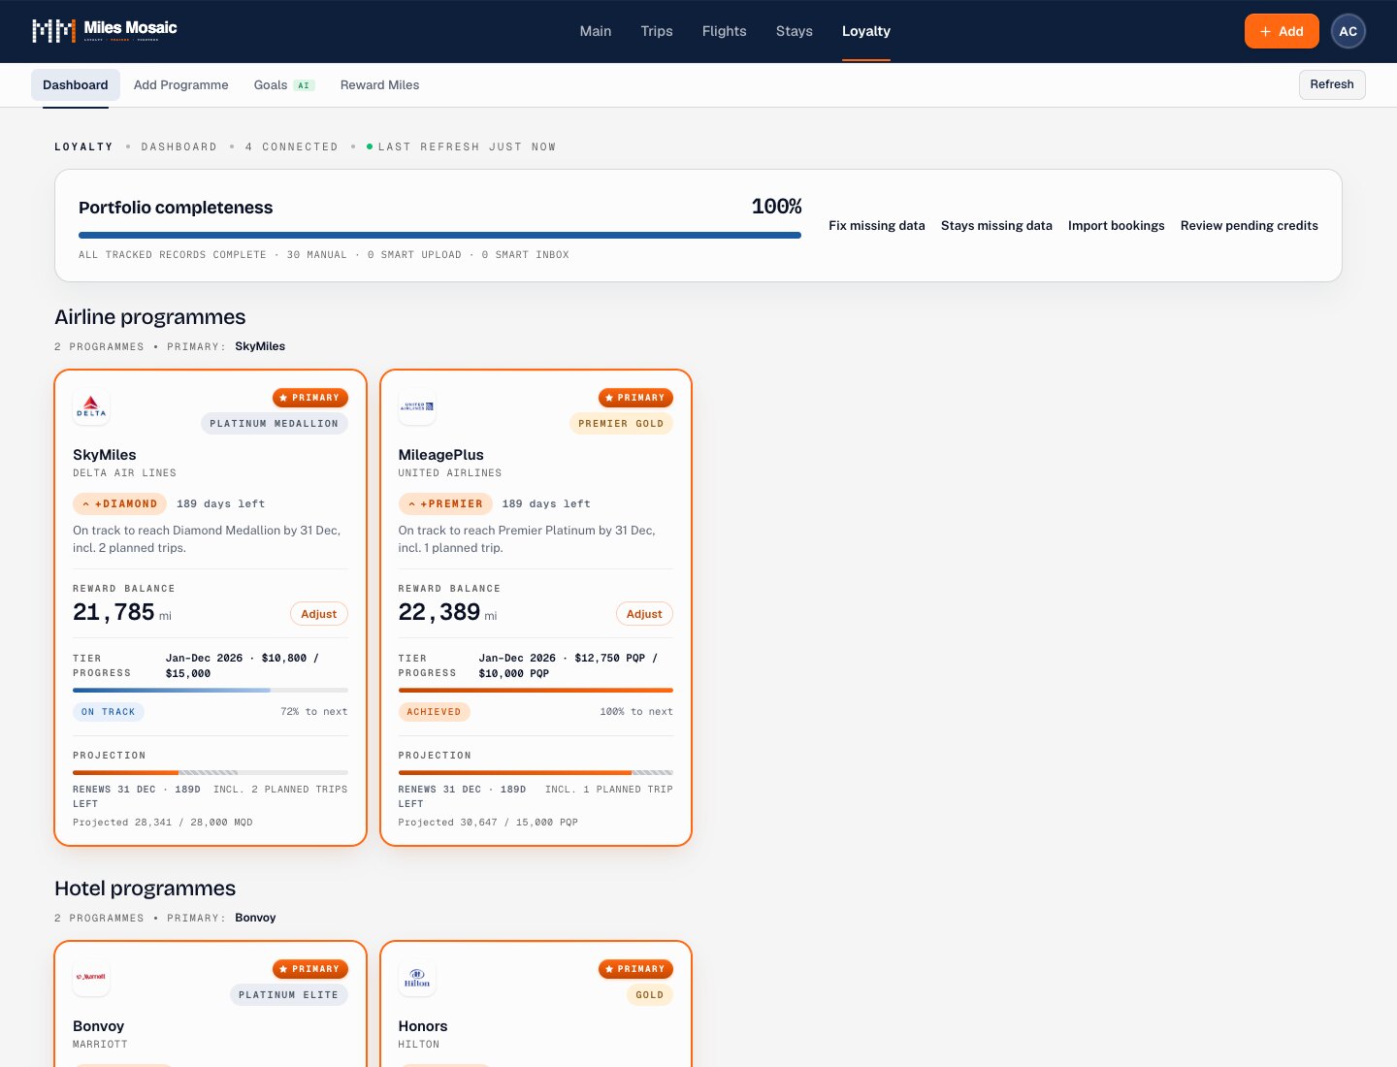Select the Loyalty navigation item
This screenshot has height=1067, width=1397.
pos(866,31)
